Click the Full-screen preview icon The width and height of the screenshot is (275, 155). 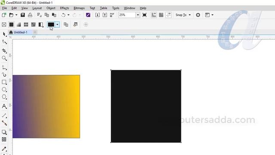[x=144, y=15]
